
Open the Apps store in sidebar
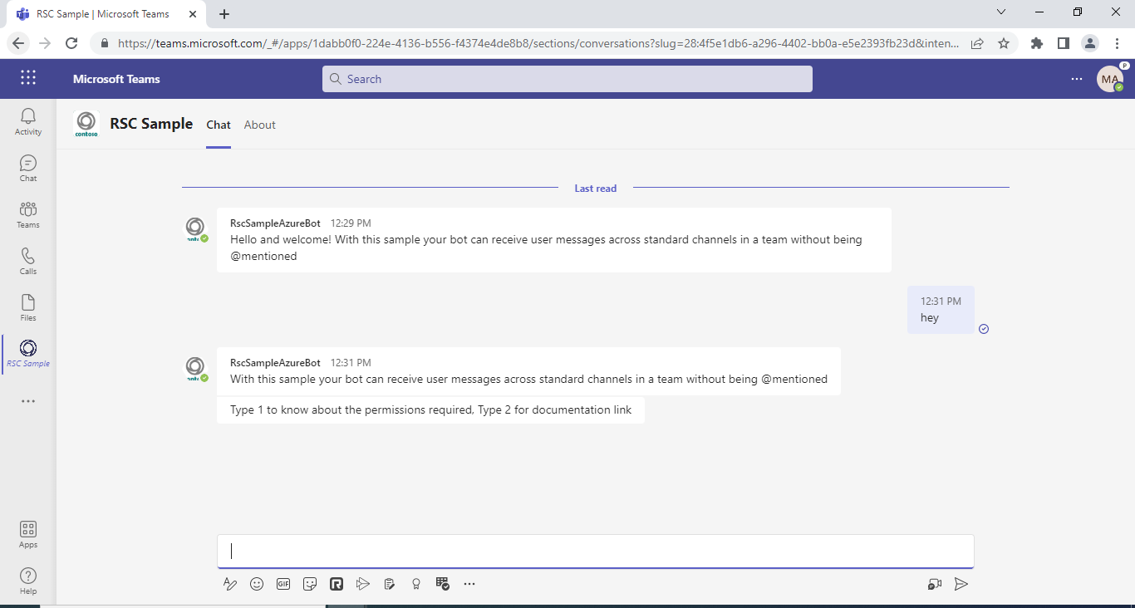[x=28, y=534]
